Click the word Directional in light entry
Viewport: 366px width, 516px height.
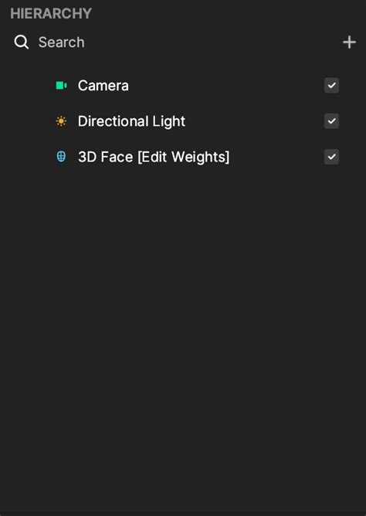pyautogui.click(x=114, y=121)
